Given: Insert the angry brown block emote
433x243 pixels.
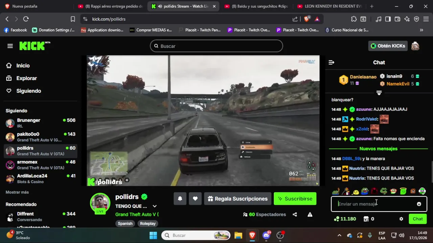Looking at the screenshot, I should click(413, 191).
